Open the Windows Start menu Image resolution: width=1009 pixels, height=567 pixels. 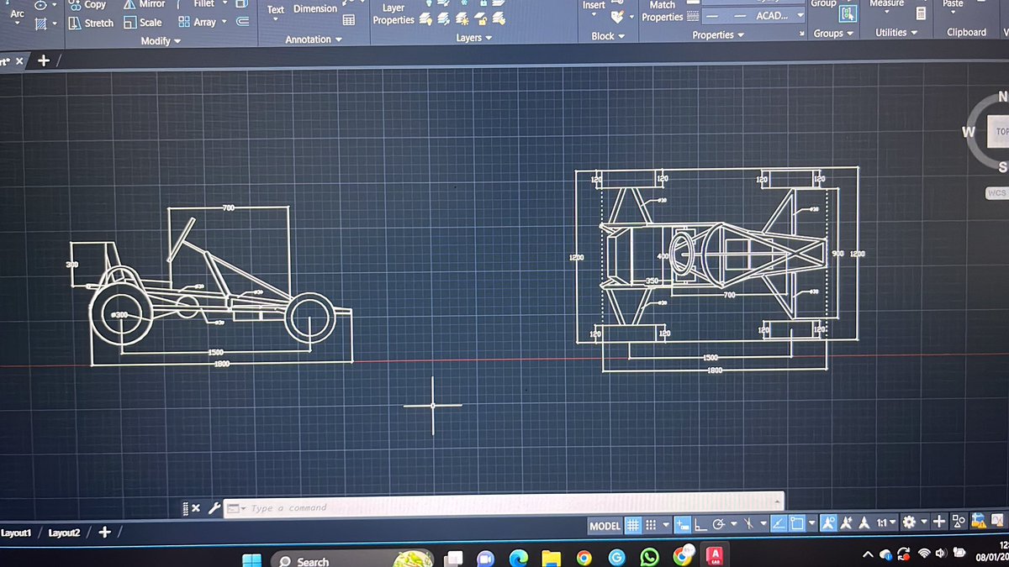[251, 559]
